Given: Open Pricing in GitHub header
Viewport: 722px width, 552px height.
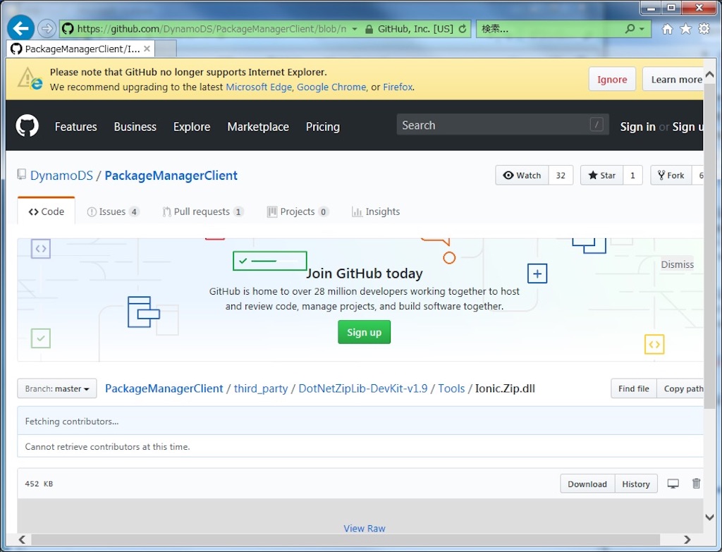Looking at the screenshot, I should pos(323,127).
